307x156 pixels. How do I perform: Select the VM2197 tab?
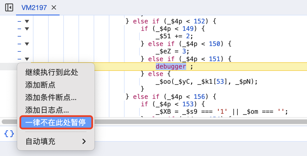coord(34,8)
